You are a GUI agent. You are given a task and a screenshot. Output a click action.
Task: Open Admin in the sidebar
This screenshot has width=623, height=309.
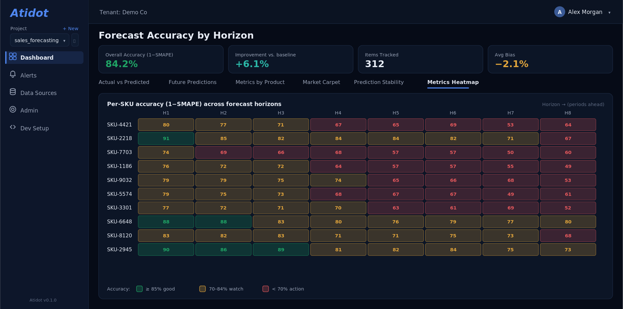[44, 110]
